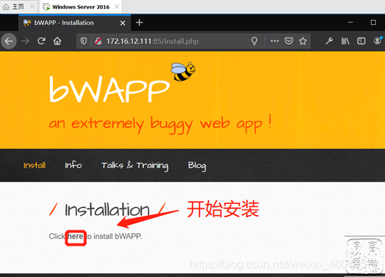The width and height of the screenshot is (385, 277).
Task: Maximize the Firefox window
Action: click(x=373, y=22)
